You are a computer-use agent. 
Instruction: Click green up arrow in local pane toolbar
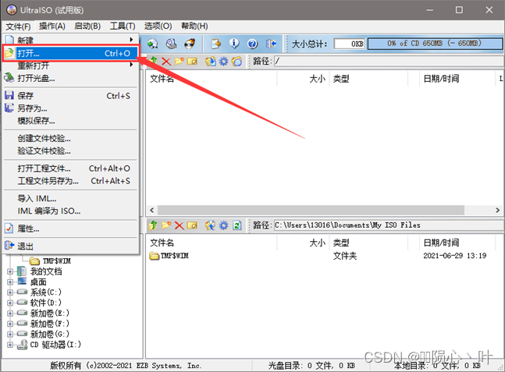pos(153,225)
